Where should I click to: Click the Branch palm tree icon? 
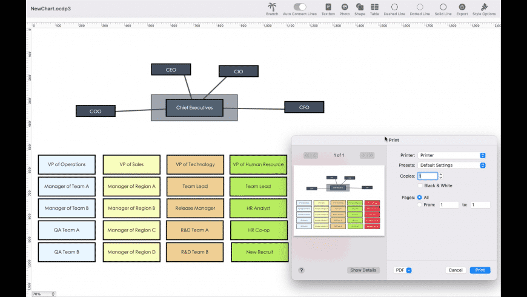pos(272,7)
